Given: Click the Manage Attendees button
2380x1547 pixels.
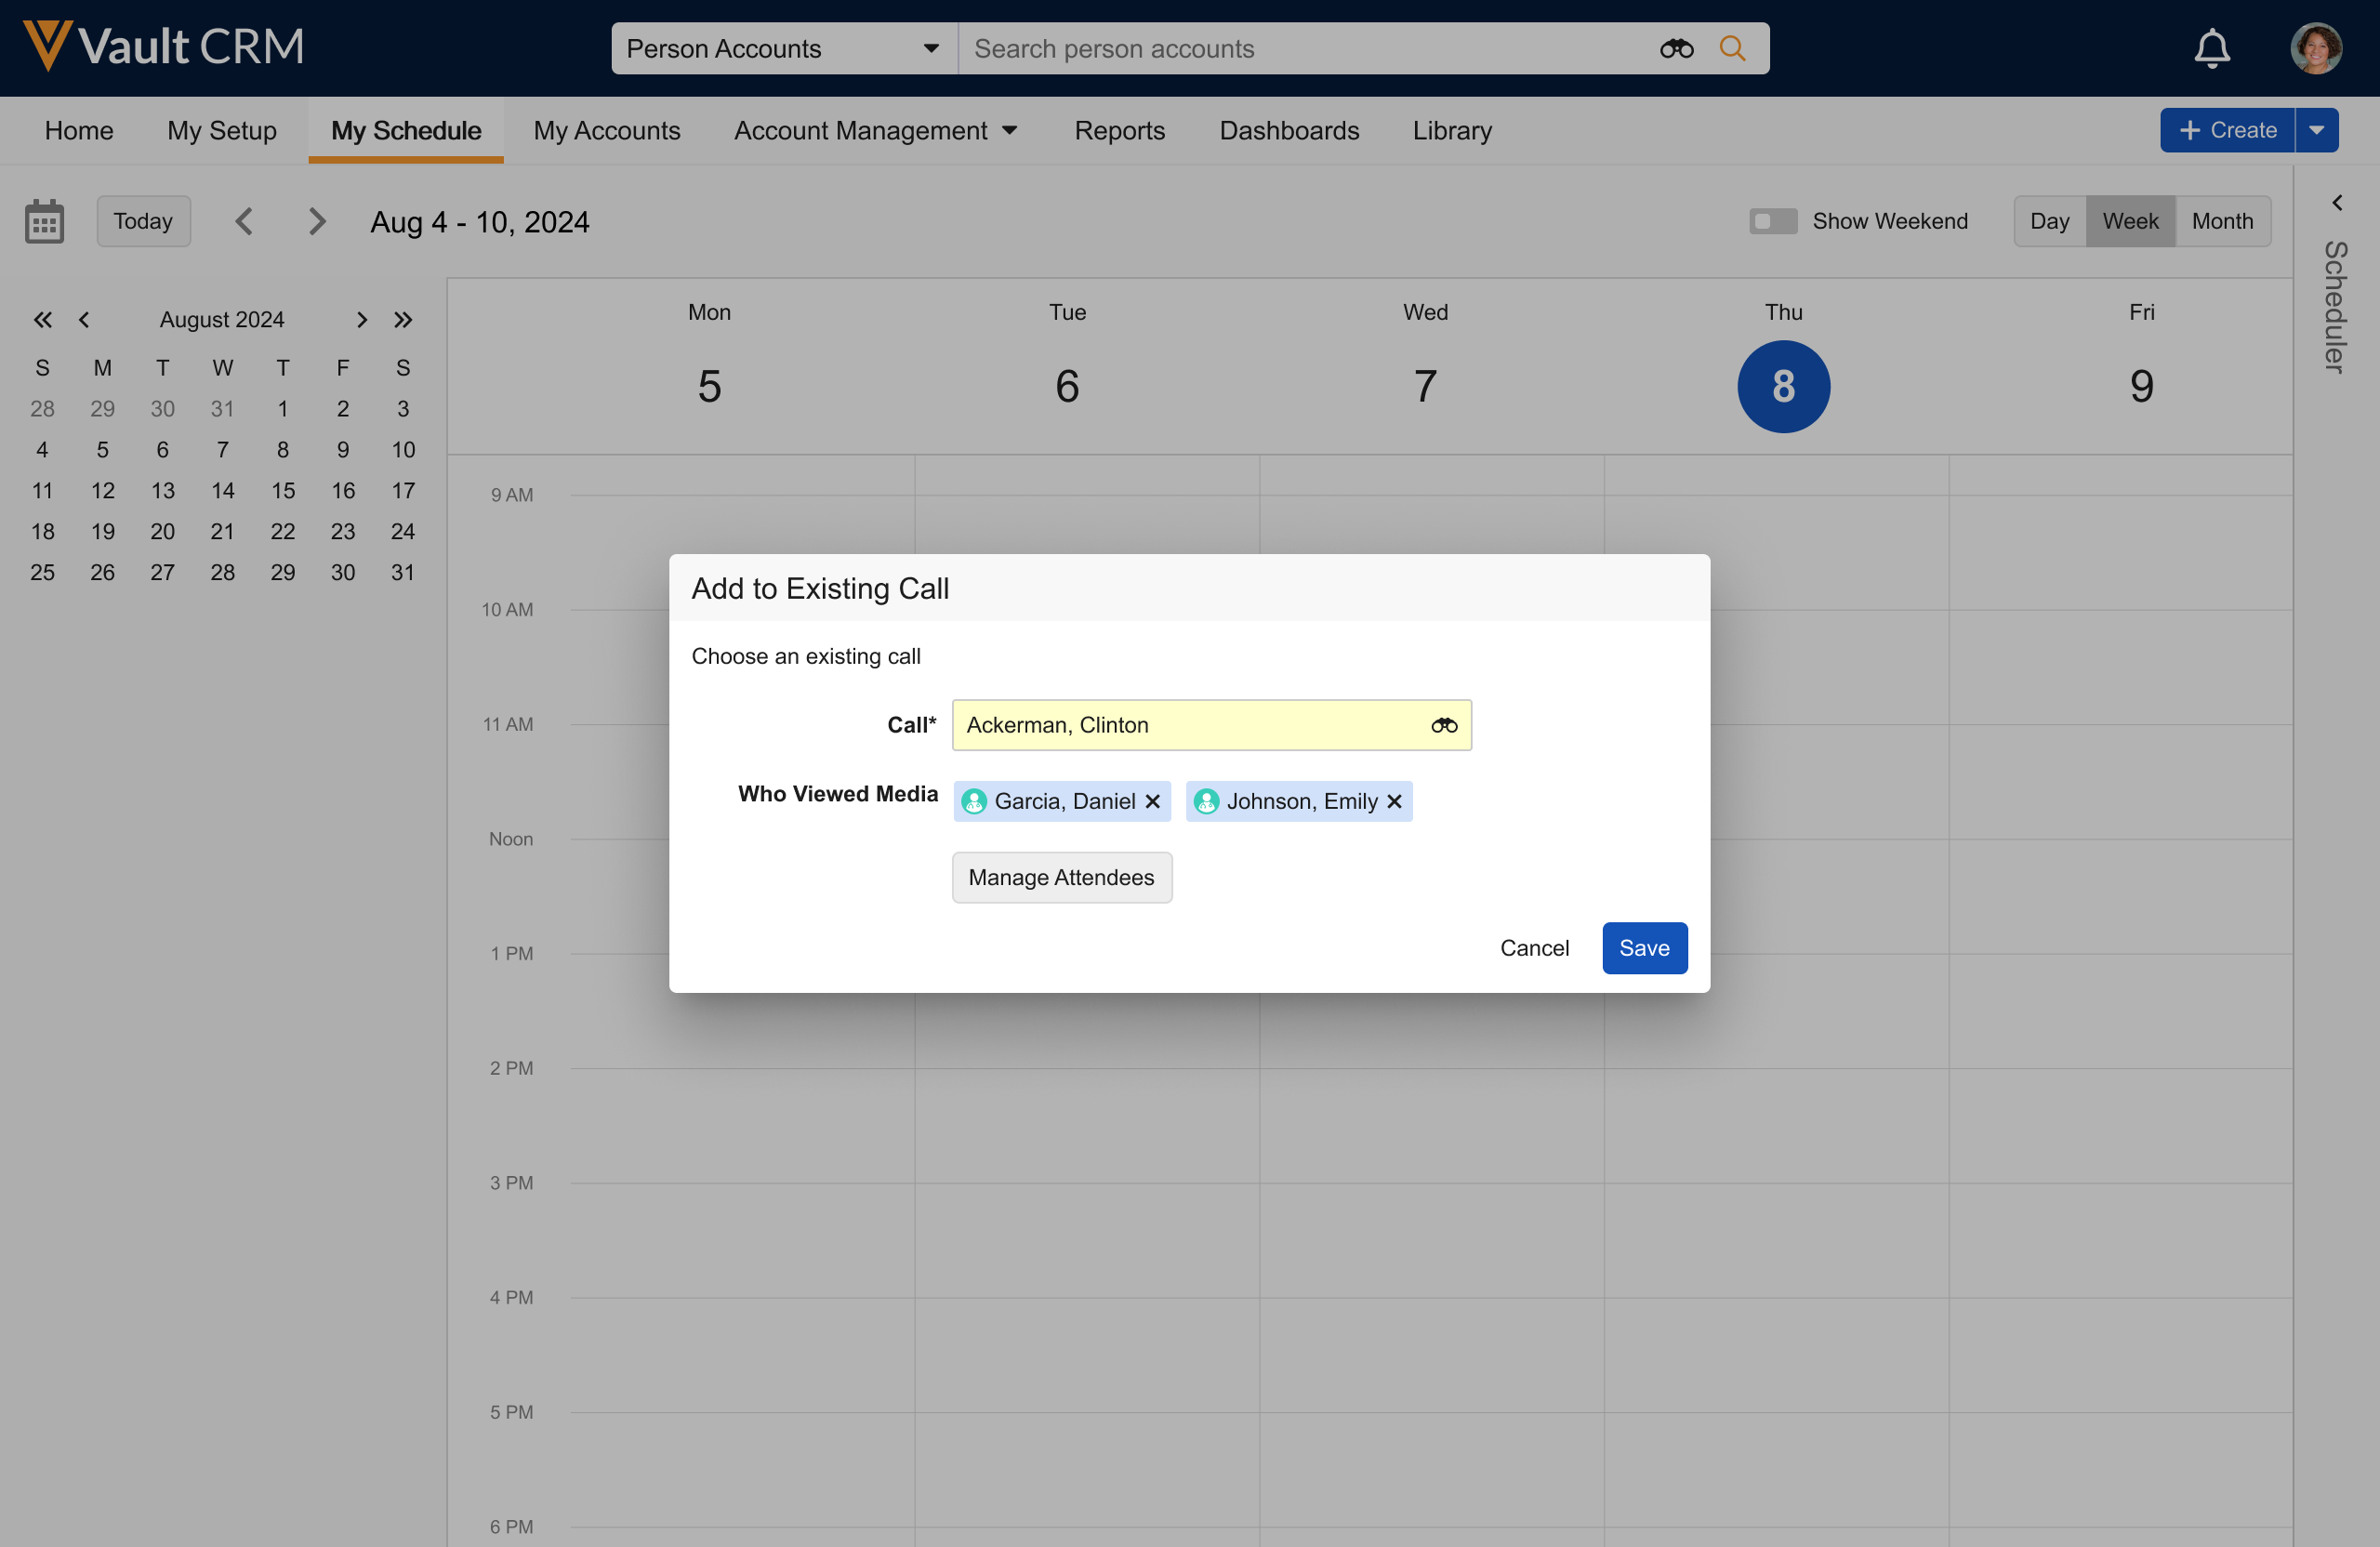Looking at the screenshot, I should tap(1060, 877).
